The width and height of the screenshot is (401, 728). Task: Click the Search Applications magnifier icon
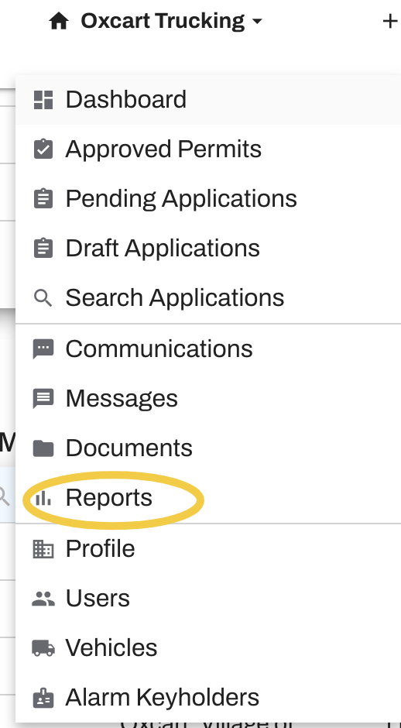click(x=43, y=298)
